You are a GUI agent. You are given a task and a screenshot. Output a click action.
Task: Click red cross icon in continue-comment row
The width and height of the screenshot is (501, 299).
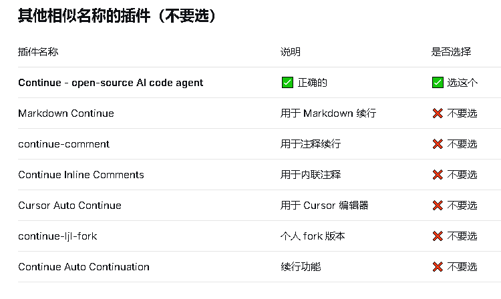(438, 144)
